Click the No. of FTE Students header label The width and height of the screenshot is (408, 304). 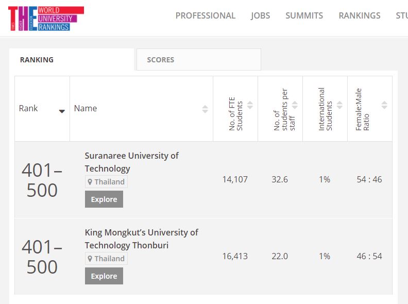coord(236,114)
